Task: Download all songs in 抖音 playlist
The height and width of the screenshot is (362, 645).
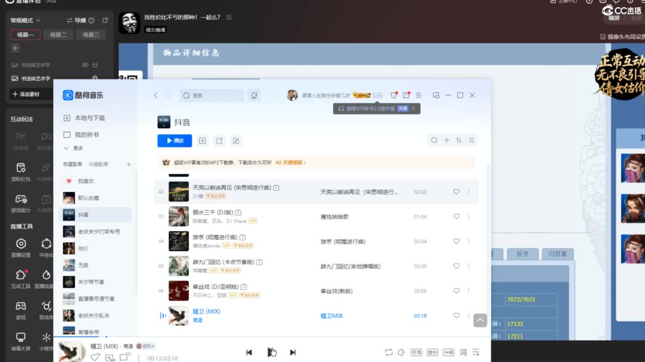Action: point(202,141)
